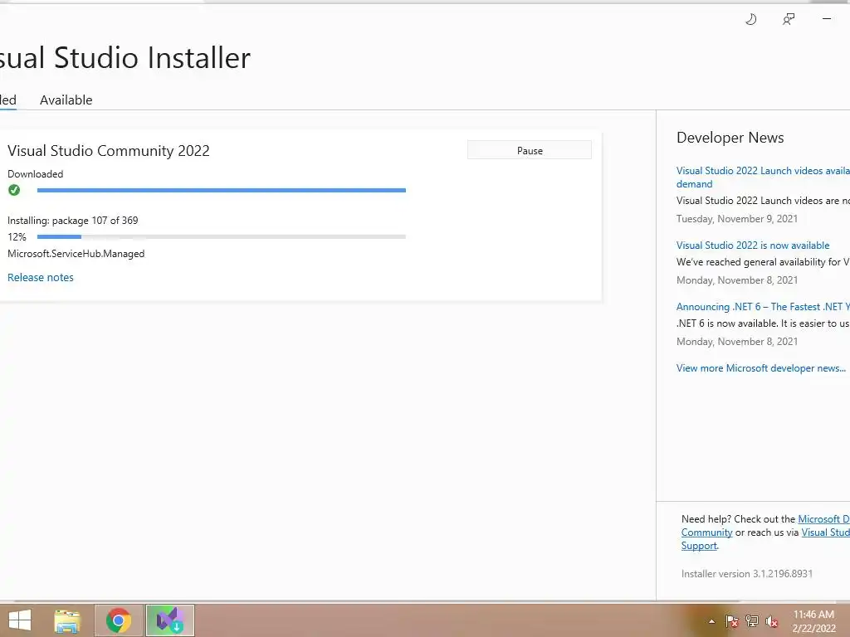The image size is (850, 637).
Task: Switch to the Available tab
Action: (66, 100)
